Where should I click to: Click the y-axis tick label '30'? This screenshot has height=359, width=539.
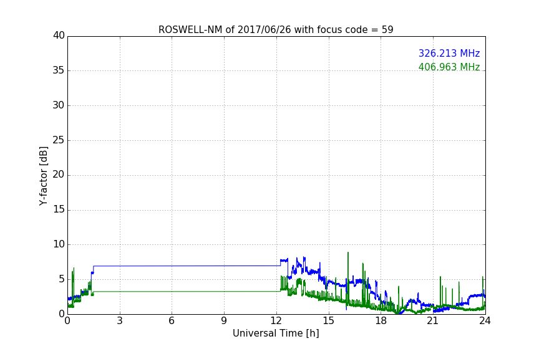click(59, 105)
